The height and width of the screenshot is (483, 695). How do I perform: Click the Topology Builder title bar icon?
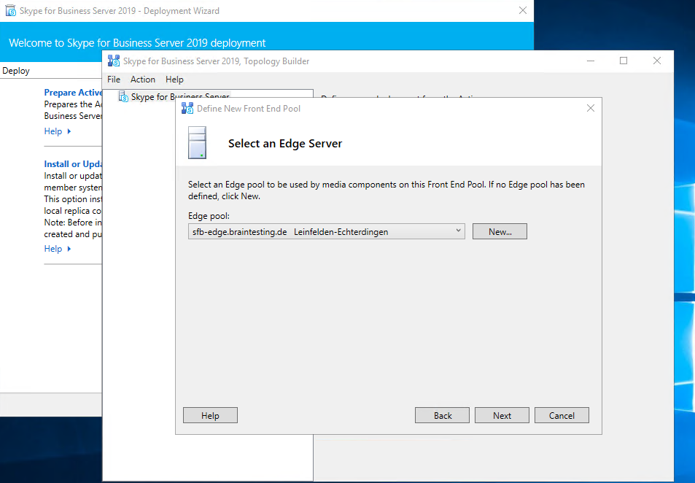pyautogui.click(x=113, y=61)
